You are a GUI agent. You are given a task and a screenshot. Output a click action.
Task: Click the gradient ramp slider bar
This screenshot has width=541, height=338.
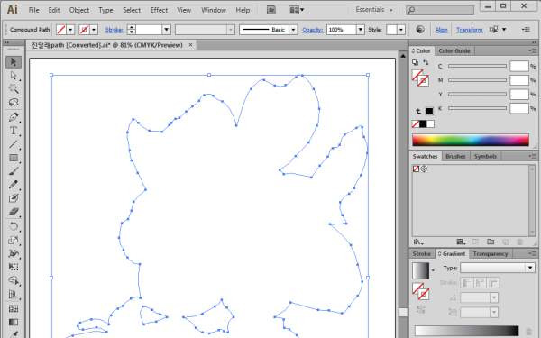466,331
